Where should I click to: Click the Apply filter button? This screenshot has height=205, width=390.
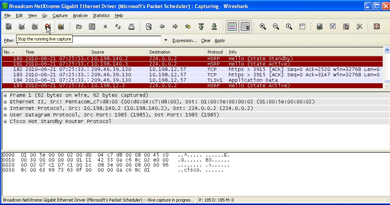220,40
